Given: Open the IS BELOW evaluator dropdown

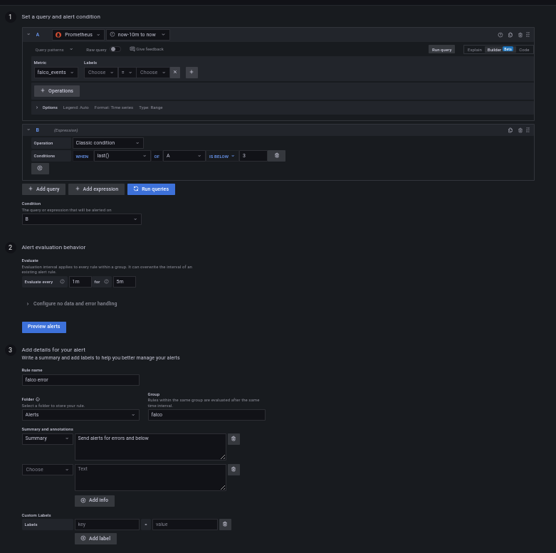Looking at the screenshot, I should [x=221, y=156].
